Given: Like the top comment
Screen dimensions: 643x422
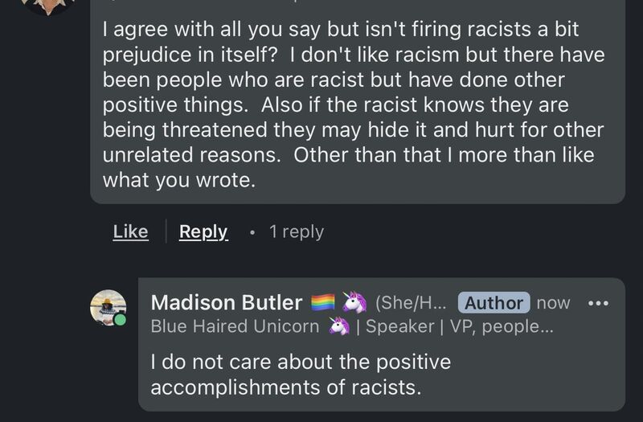Looking at the screenshot, I should 130,231.
